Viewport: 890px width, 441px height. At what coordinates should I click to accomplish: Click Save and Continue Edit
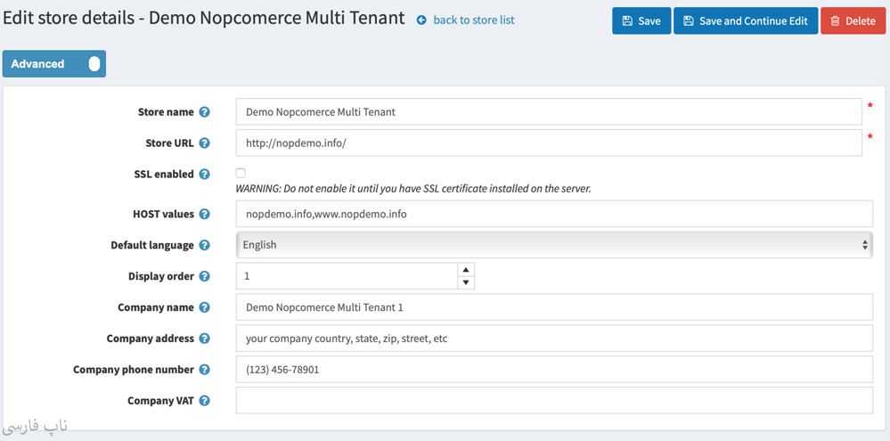pos(745,20)
